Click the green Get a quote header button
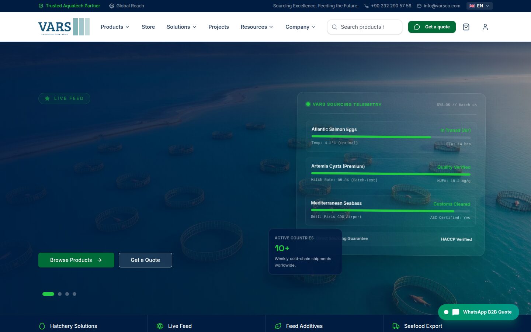Viewport: 531px width, 332px height. pos(432,27)
